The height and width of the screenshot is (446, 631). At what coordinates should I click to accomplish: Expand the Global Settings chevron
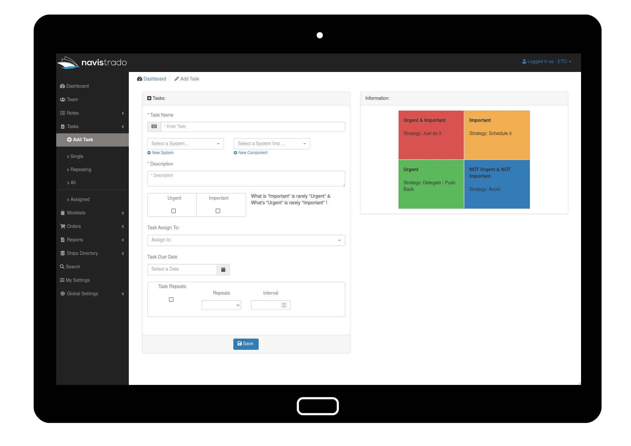[123, 294]
